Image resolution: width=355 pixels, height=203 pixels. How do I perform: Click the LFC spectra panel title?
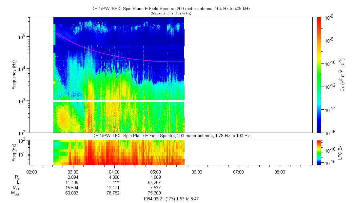pos(170,136)
